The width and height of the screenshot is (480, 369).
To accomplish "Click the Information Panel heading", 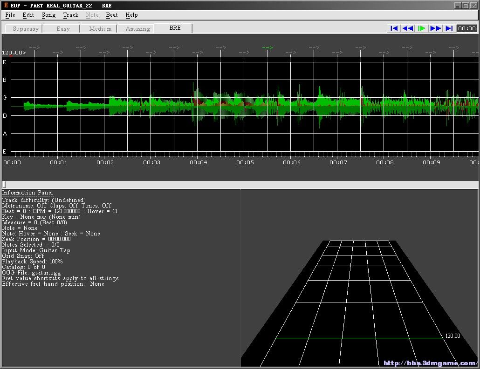I will (27, 193).
